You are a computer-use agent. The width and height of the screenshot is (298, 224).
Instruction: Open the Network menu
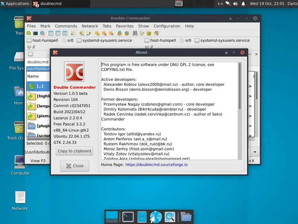tap(90, 26)
